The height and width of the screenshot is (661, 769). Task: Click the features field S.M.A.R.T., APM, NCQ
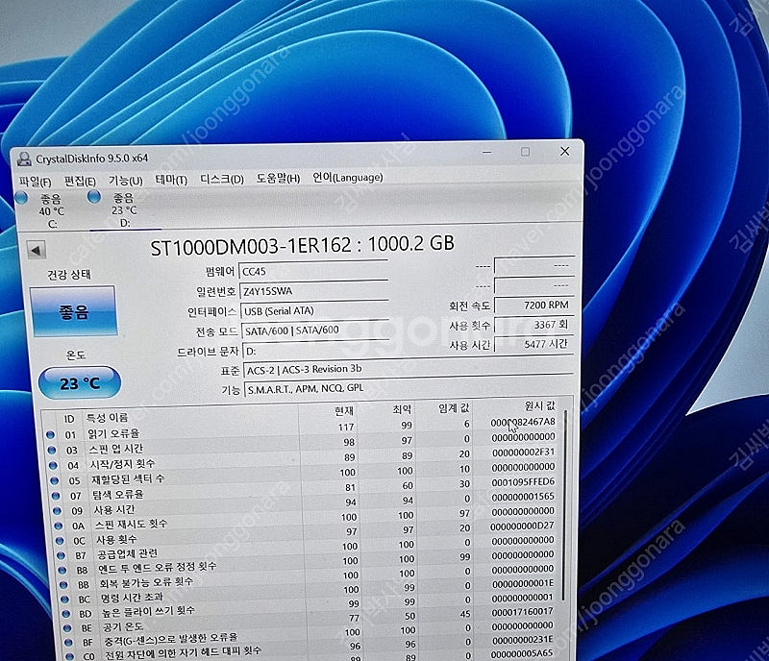[408, 388]
